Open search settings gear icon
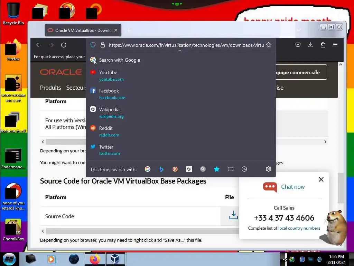Screen dimensions: 354x266 click(x=268, y=169)
